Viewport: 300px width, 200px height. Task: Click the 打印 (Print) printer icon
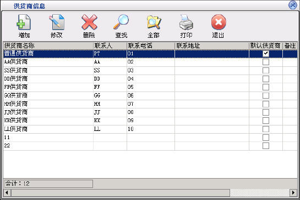(186, 22)
